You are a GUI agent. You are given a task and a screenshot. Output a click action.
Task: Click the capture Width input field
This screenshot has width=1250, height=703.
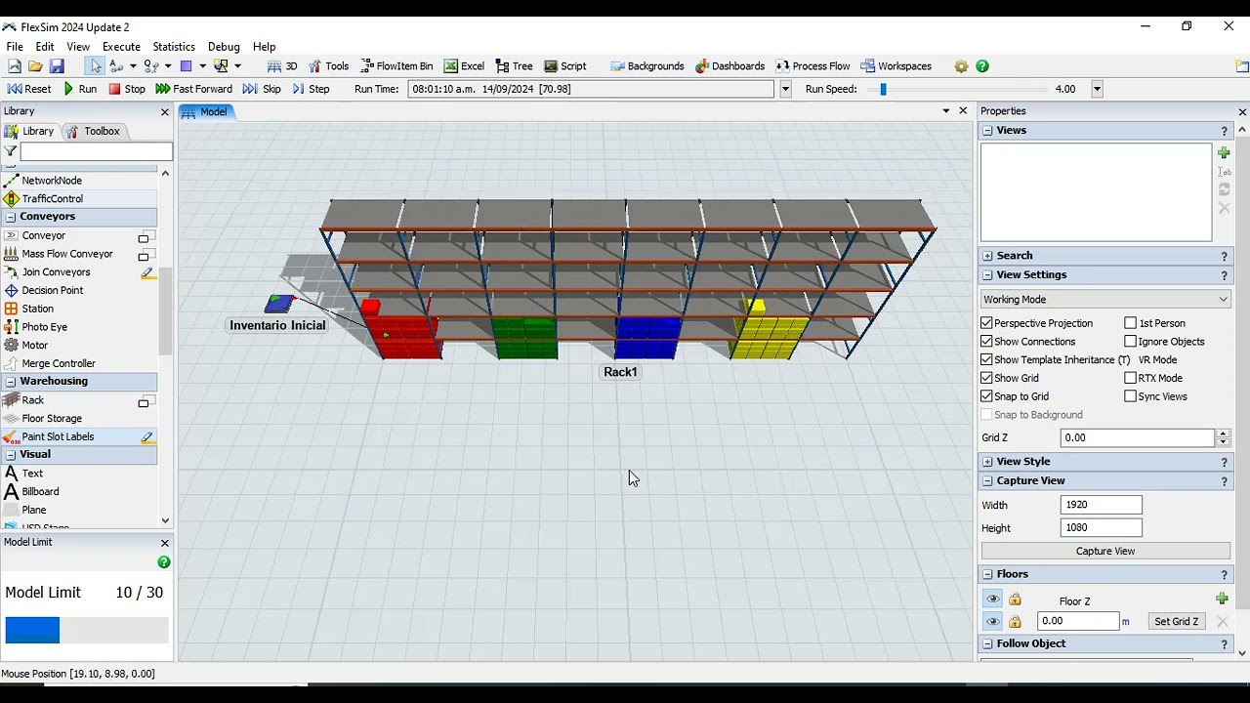click(x=1101, y=505)
